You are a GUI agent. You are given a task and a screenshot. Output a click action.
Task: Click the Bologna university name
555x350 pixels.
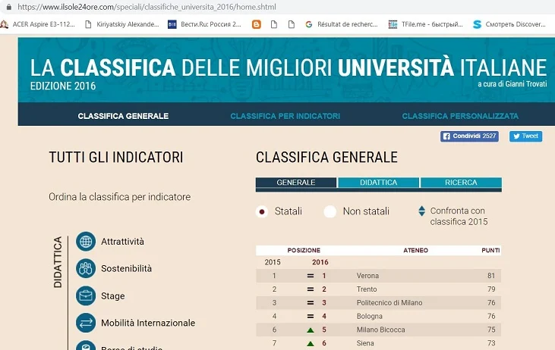coord(370,316)
